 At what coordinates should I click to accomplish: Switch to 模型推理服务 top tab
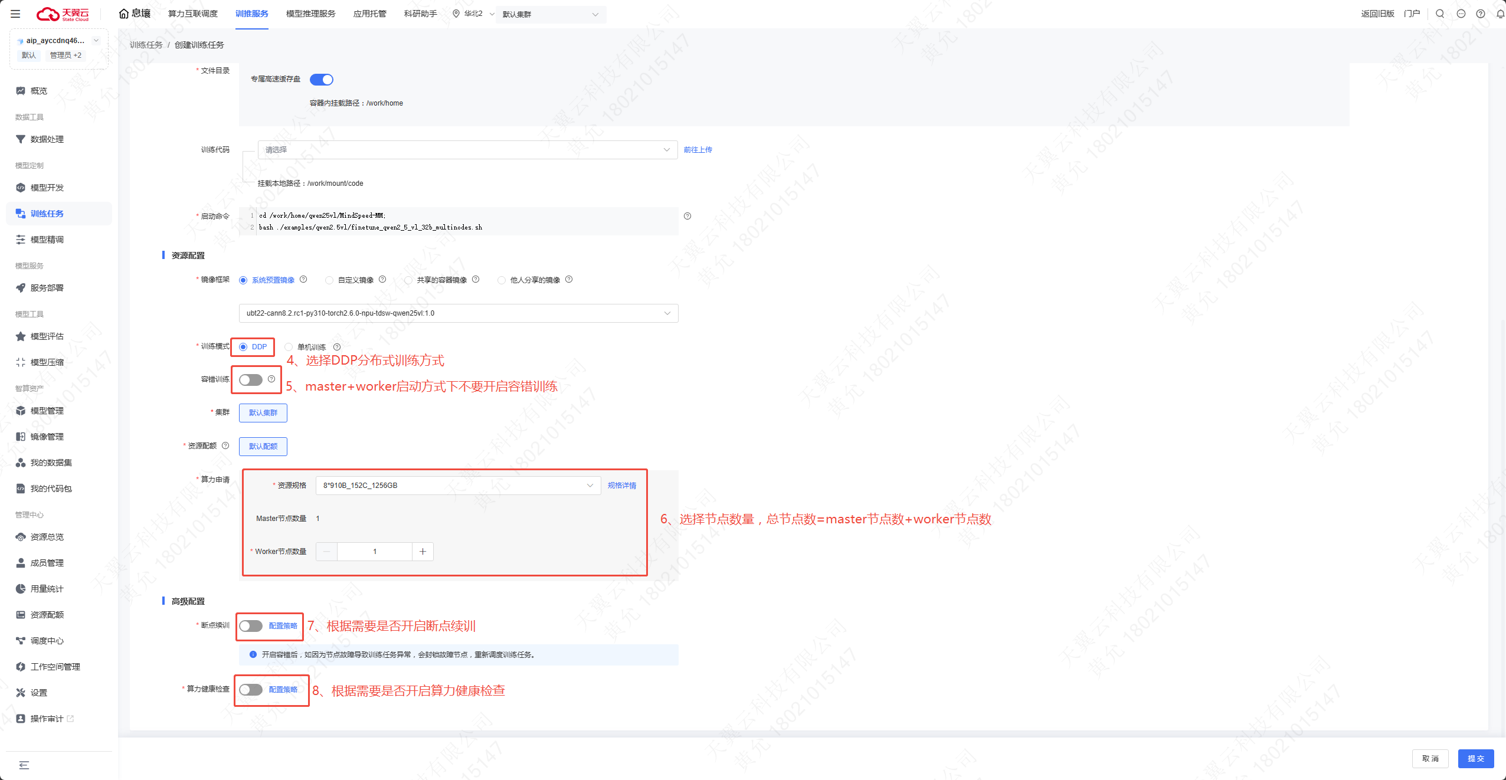coord(310,14)
